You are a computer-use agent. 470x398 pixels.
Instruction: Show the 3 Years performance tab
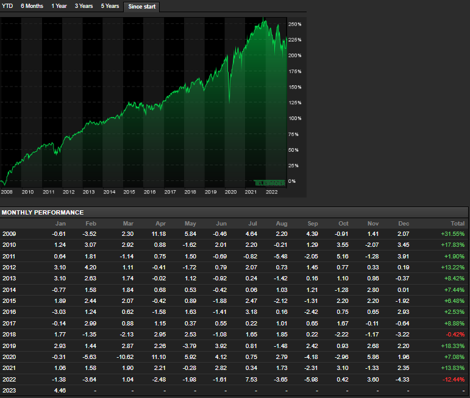[84, 6]
